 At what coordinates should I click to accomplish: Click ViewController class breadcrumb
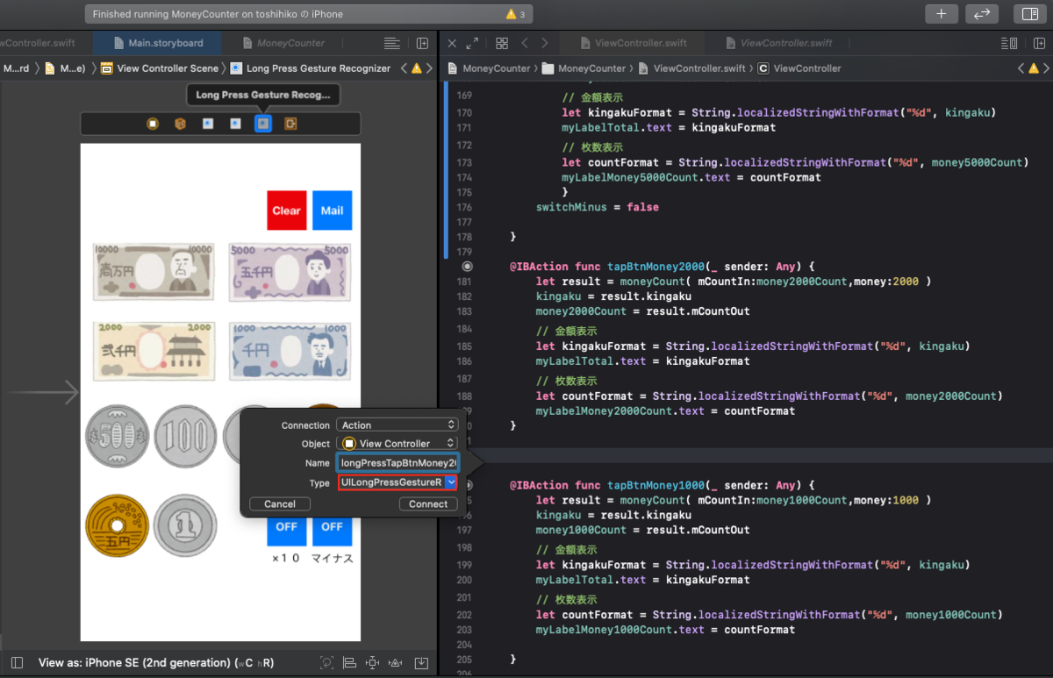point(799,68)
